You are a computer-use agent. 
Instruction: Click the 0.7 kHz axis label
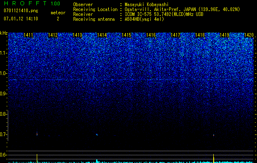[3, 134]
